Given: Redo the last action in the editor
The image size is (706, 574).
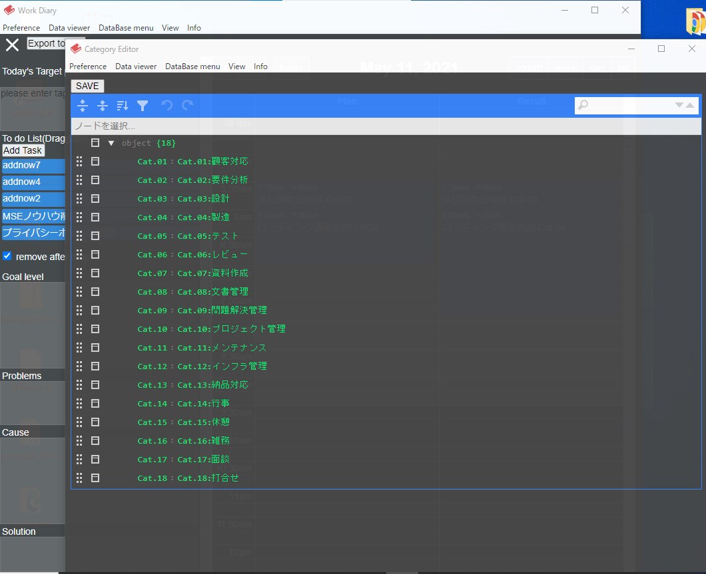Looking at the screenshot, I should click(x=187, y=106).
